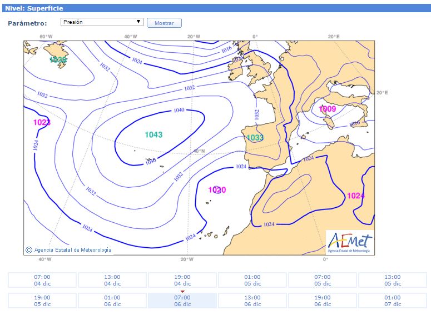Click the highlighted 07:00 06 dic time step
The height and width of the screenshot is (315, 431).
click(x=182, y=301)
